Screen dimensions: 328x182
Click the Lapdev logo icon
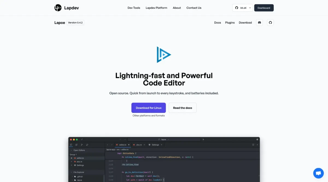coord(58,8)
